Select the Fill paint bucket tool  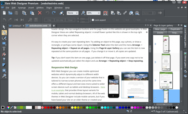click(x=4, y=54)
